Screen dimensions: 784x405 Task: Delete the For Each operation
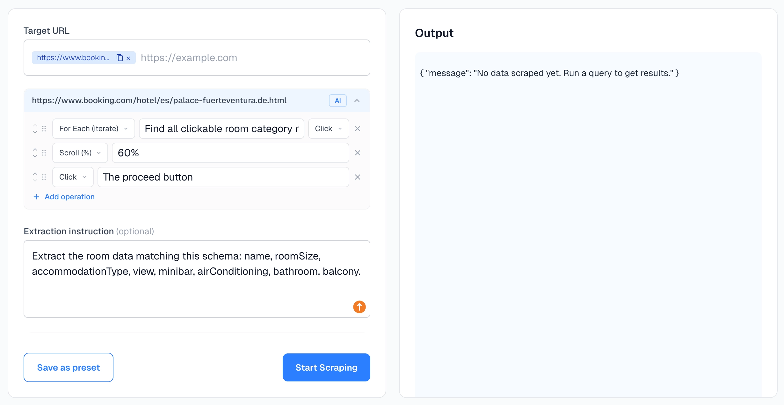[358, 129]
